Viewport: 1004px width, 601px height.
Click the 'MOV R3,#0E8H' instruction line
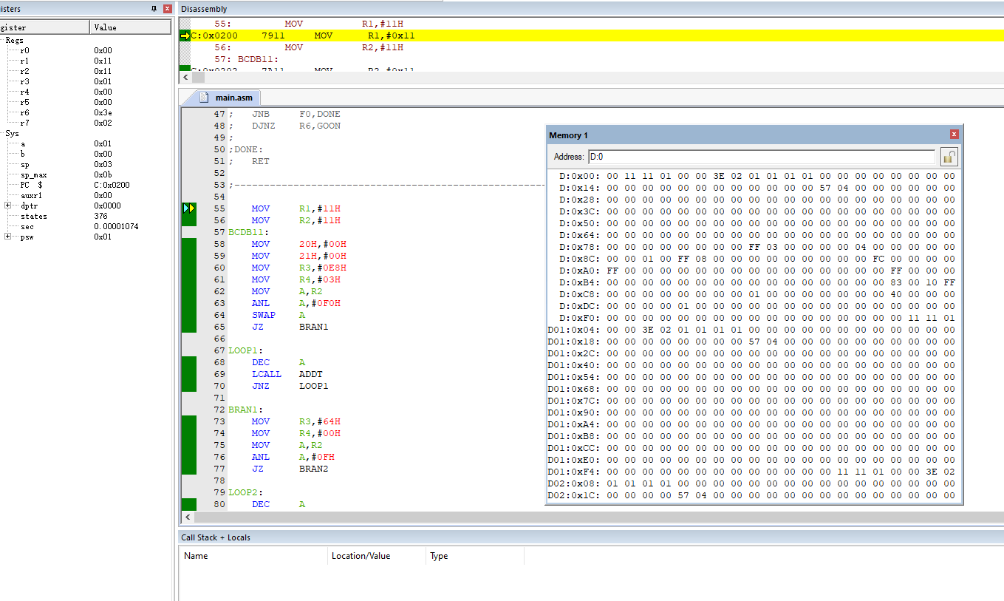pos(298,268)
